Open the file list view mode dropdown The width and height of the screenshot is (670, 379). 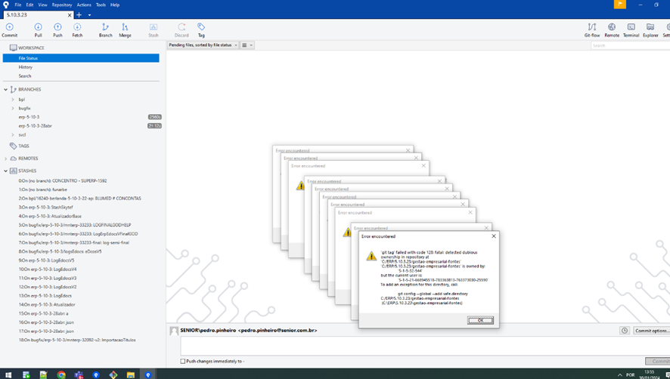pos(247,45)
